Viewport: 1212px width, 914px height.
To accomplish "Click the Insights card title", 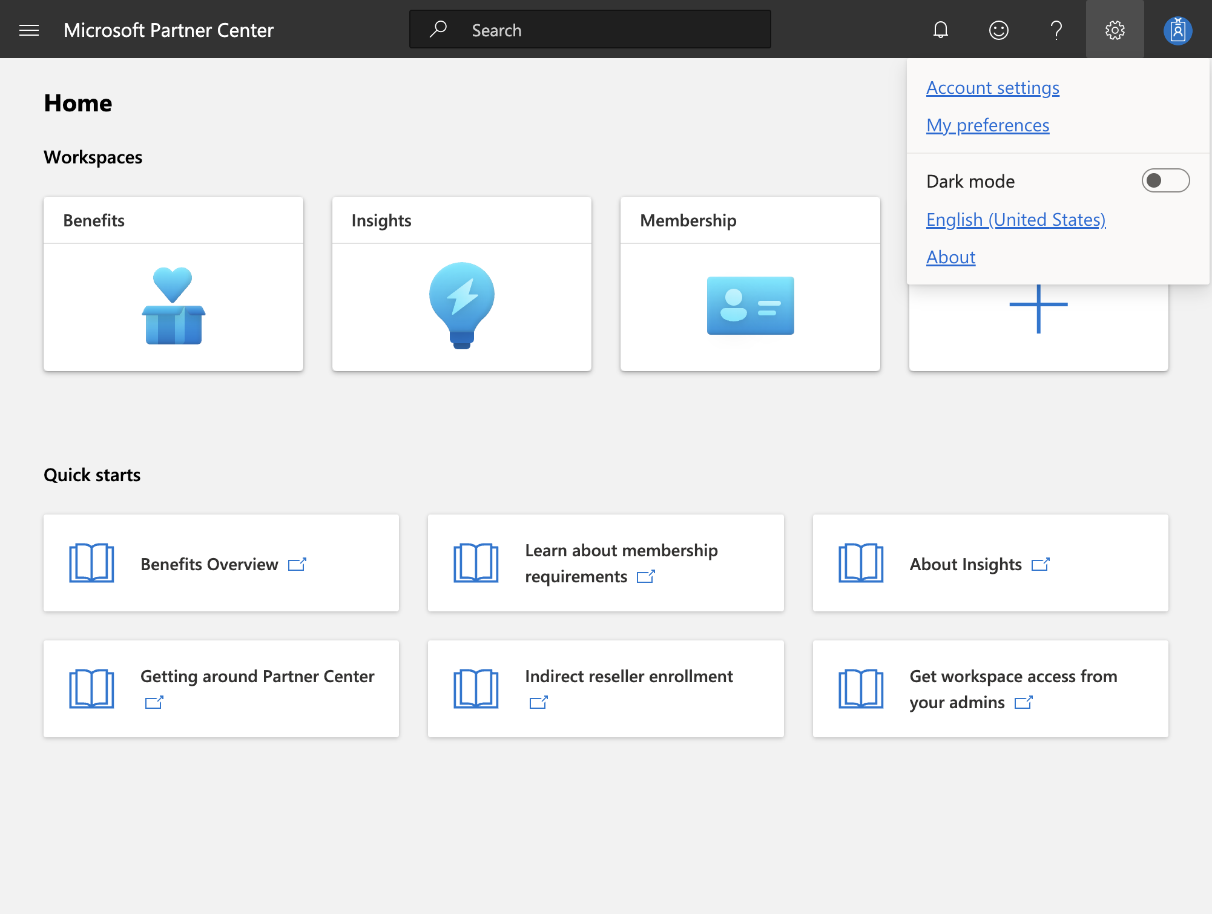I will (x=381, y=220).
